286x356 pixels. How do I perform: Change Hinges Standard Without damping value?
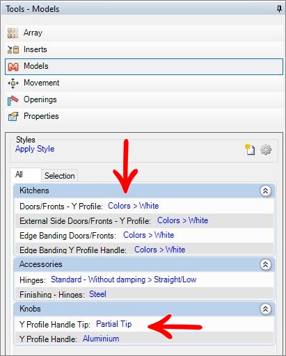point(124,280)
